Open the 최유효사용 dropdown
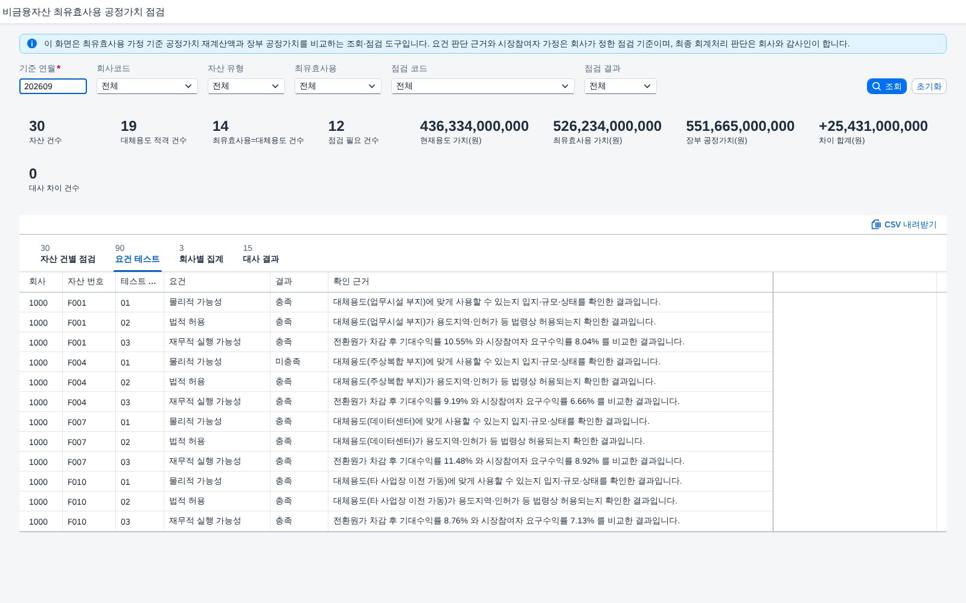Image resolution: width=966 pixels, height=603 pixels. [x=338, y=86]
